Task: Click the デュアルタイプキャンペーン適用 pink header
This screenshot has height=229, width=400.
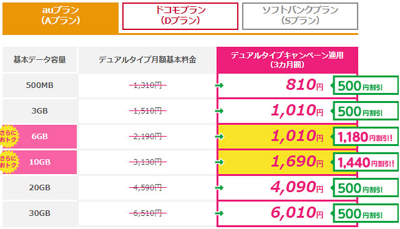Action: coord(287,60)
